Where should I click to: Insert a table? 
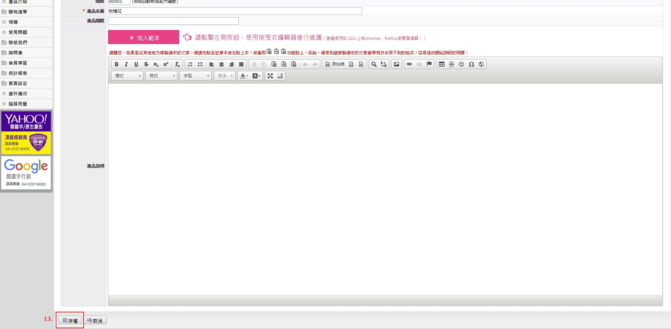442,64
